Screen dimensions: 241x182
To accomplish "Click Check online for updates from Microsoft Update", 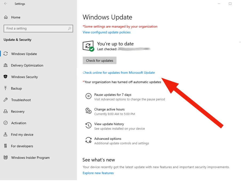I will point(119,73).
